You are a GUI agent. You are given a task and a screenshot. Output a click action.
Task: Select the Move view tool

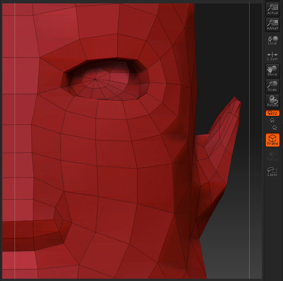tap(273, 71)
